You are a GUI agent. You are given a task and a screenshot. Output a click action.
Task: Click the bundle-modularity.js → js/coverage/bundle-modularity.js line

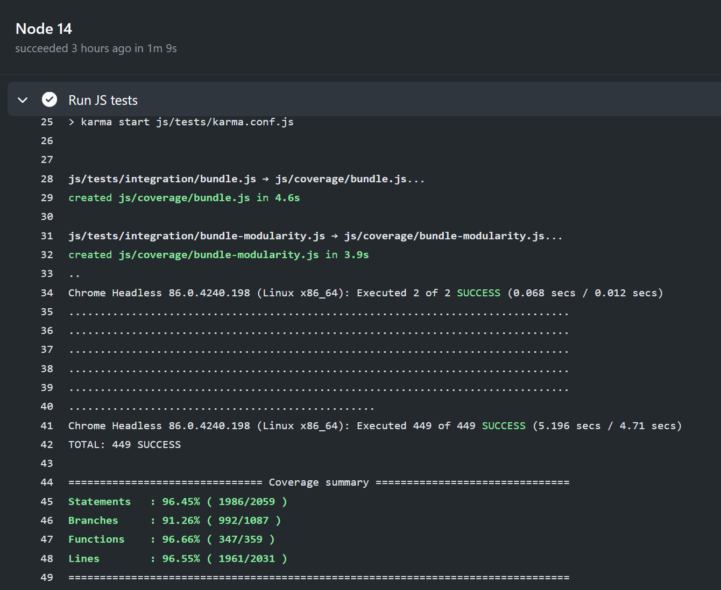click(315, 236)
